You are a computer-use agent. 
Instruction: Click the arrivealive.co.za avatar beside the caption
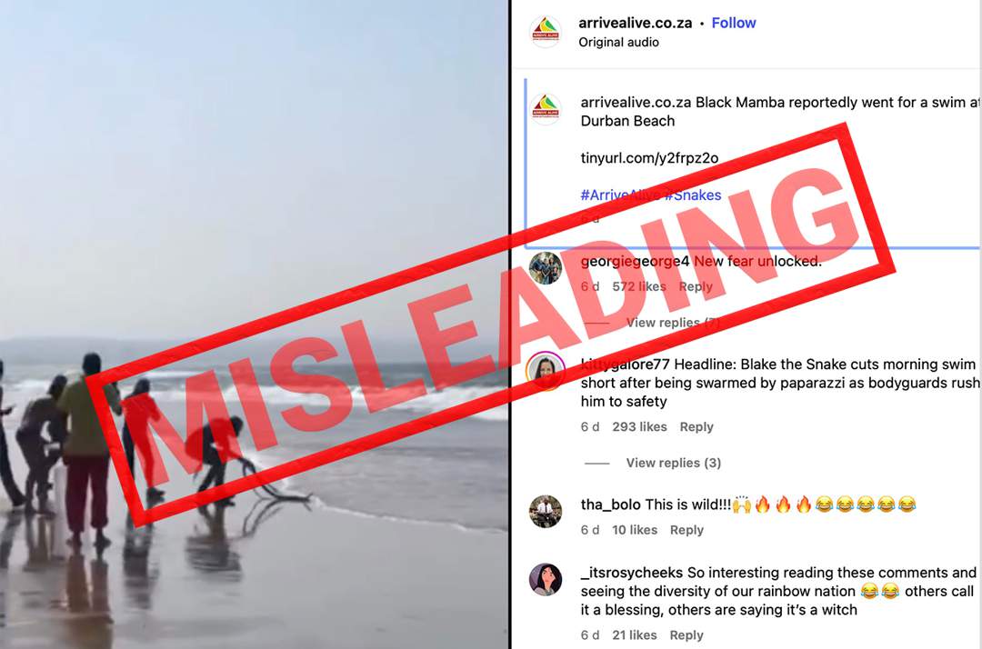point(546,108)
